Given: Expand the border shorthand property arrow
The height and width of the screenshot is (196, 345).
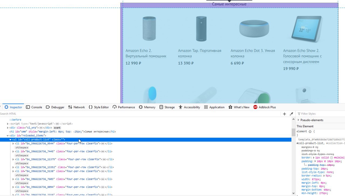Looking at the screenshot, I should tap(314, 157).
